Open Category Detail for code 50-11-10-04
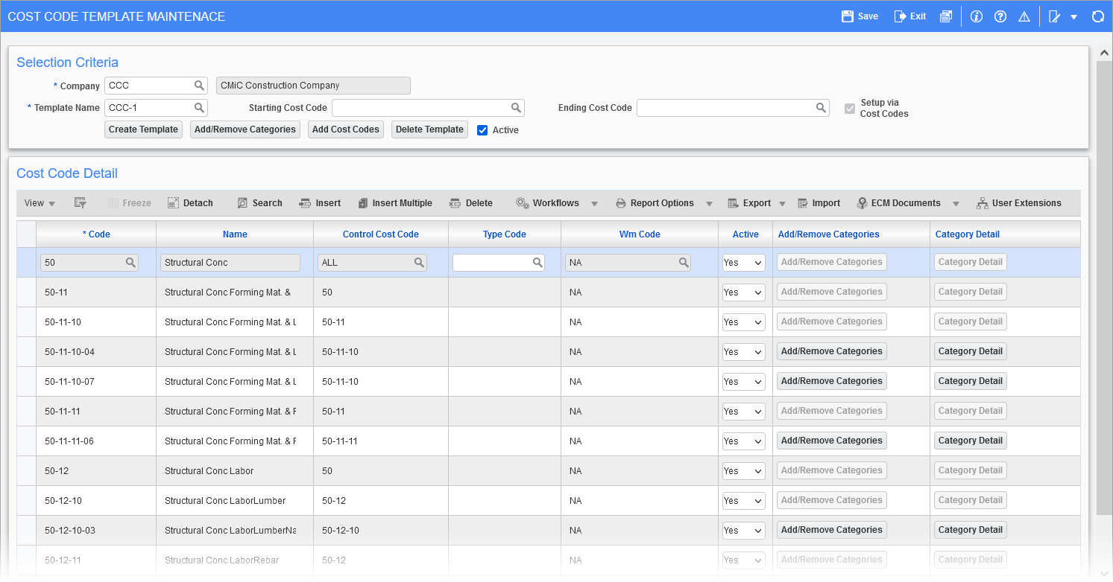 click(970, 351)
